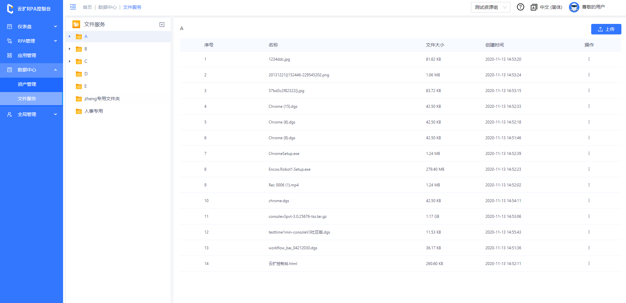Expand folder B tree arrow
Image resolution: width=626 pixels, height=303 pixels.
pos(70,49)
